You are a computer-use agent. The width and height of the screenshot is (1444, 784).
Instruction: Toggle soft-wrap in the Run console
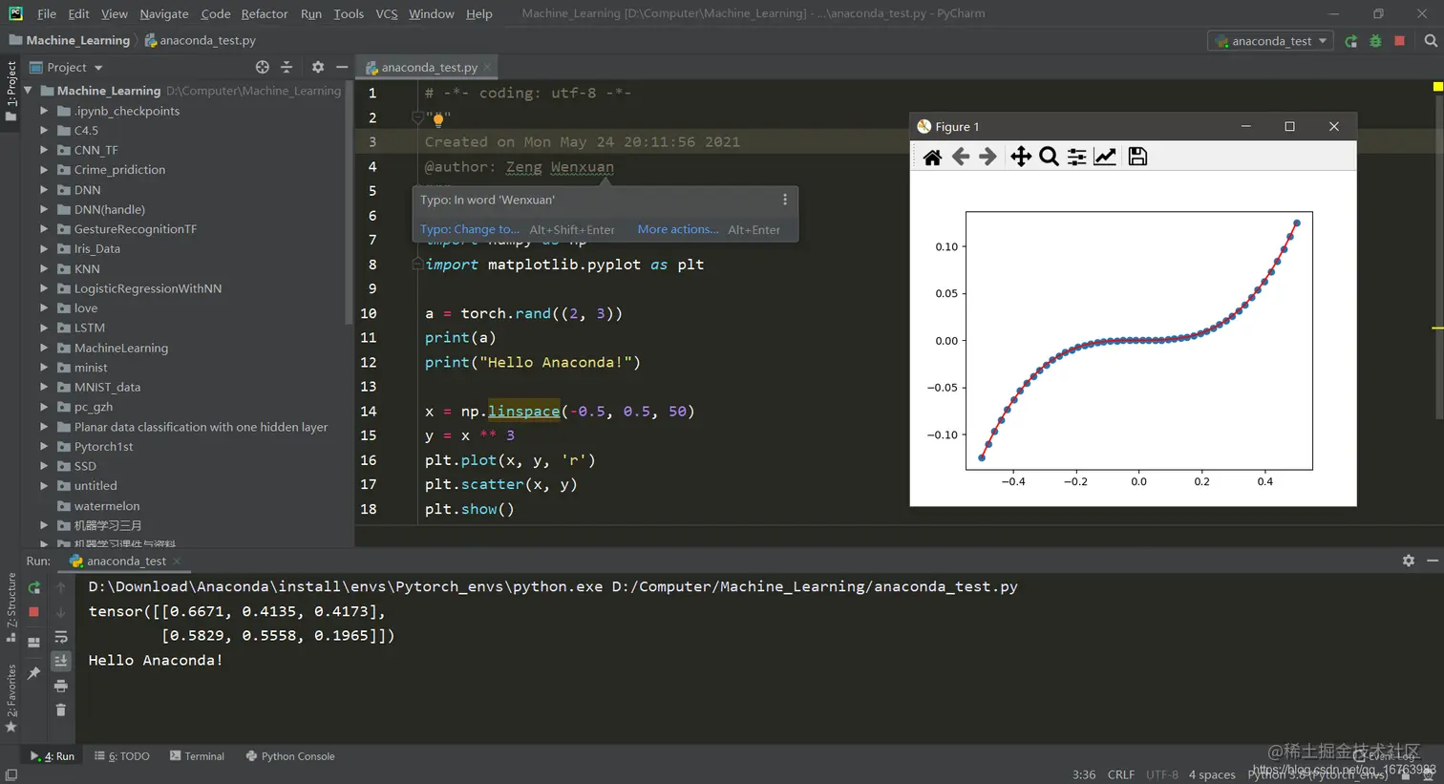pos(60,637)
